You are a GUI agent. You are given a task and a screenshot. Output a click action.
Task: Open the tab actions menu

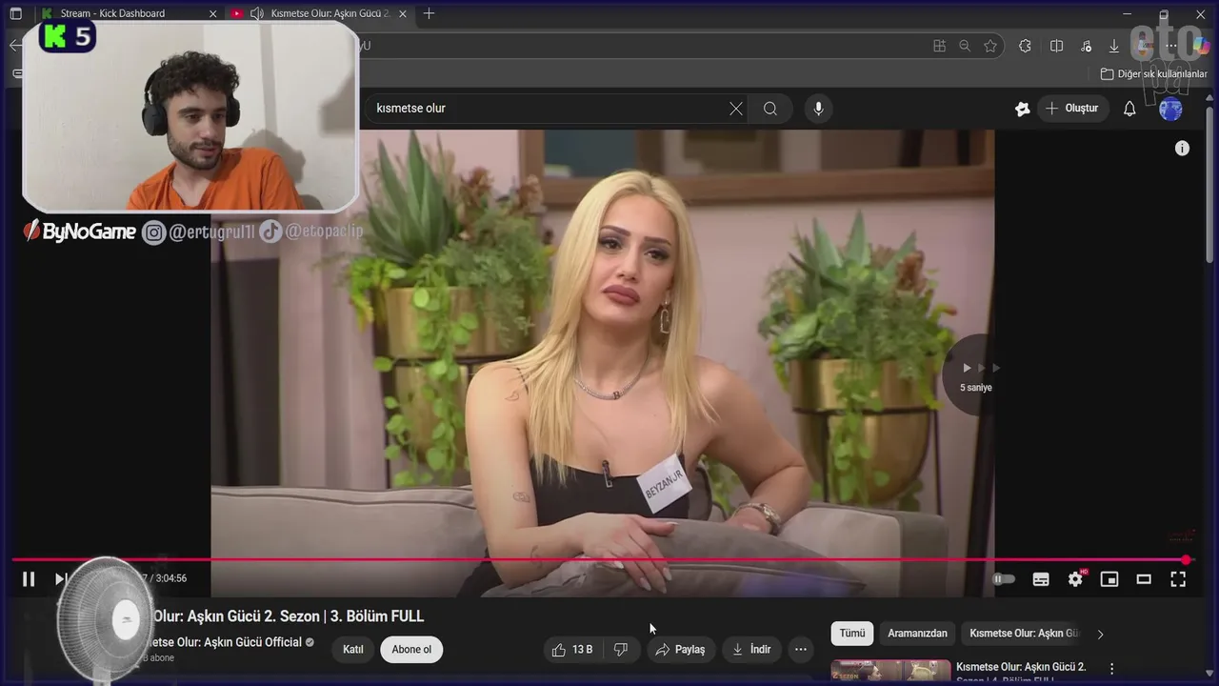point(15,13)
